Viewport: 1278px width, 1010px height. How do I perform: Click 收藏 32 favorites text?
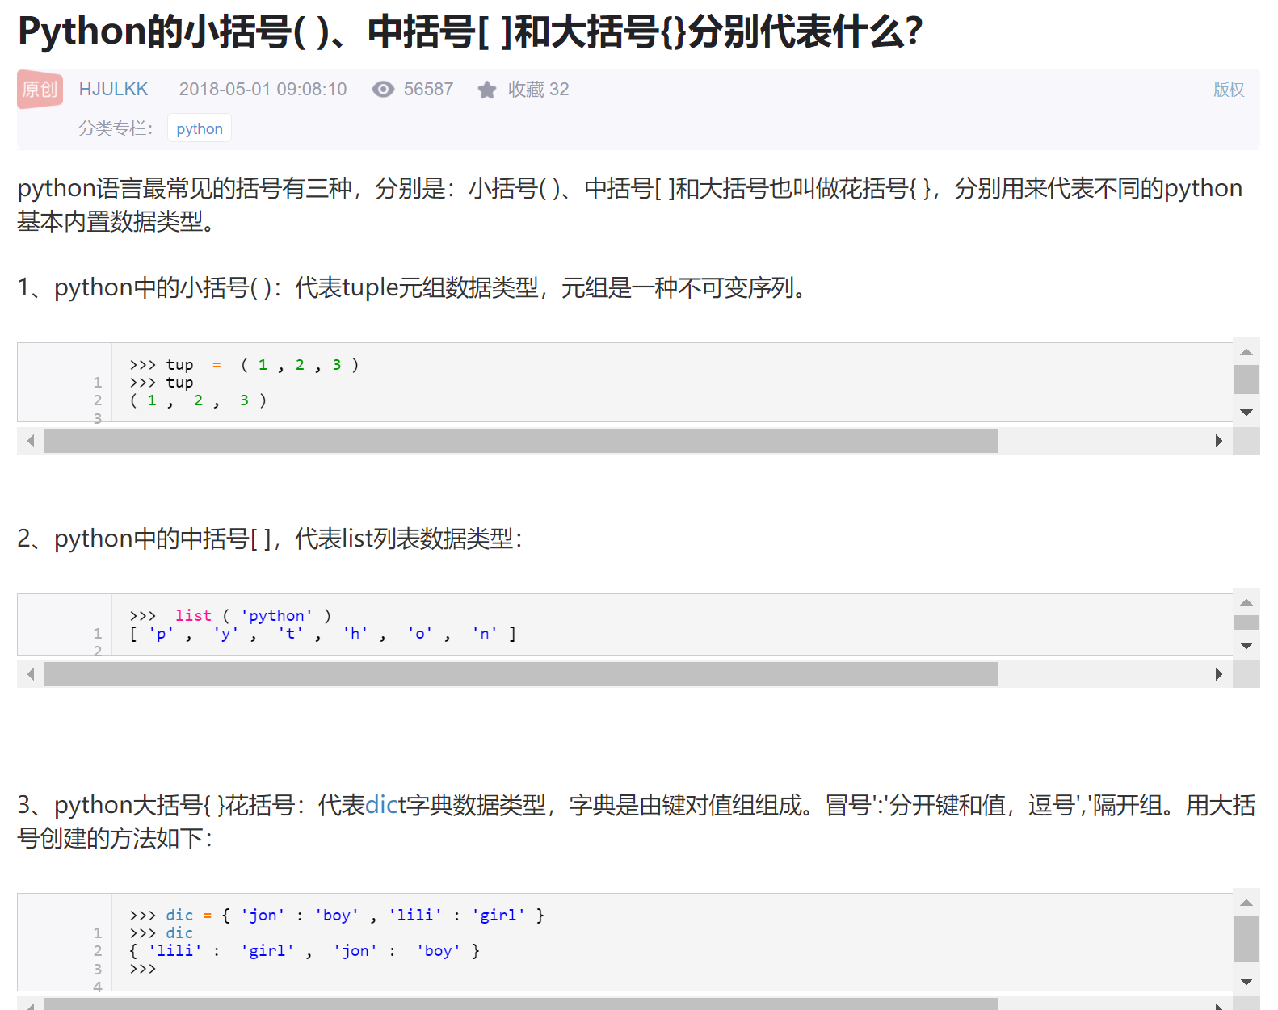538,89
